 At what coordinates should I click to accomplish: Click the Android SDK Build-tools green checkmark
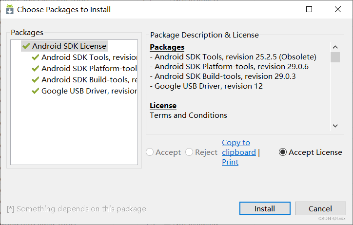click(35, 80)
